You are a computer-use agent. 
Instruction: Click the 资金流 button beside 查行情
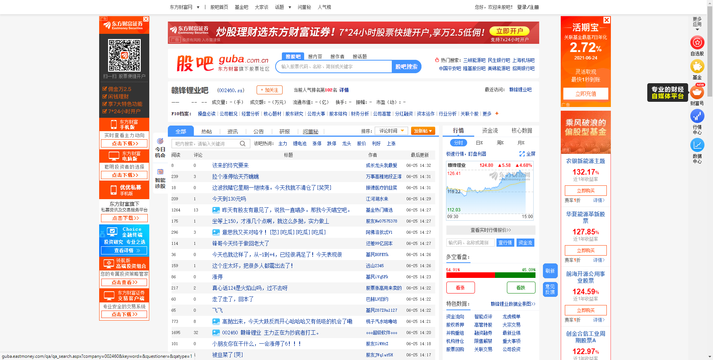pos(525,243)
